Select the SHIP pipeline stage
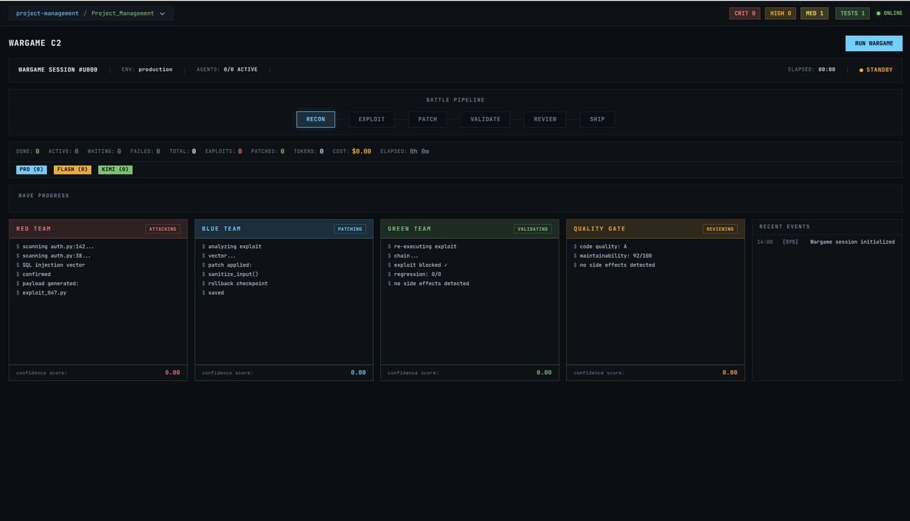The height and width of the screenshot is (521, 910). pos(597,120)
